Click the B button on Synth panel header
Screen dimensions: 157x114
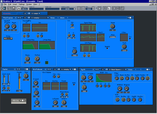click(x=149, y=70)
